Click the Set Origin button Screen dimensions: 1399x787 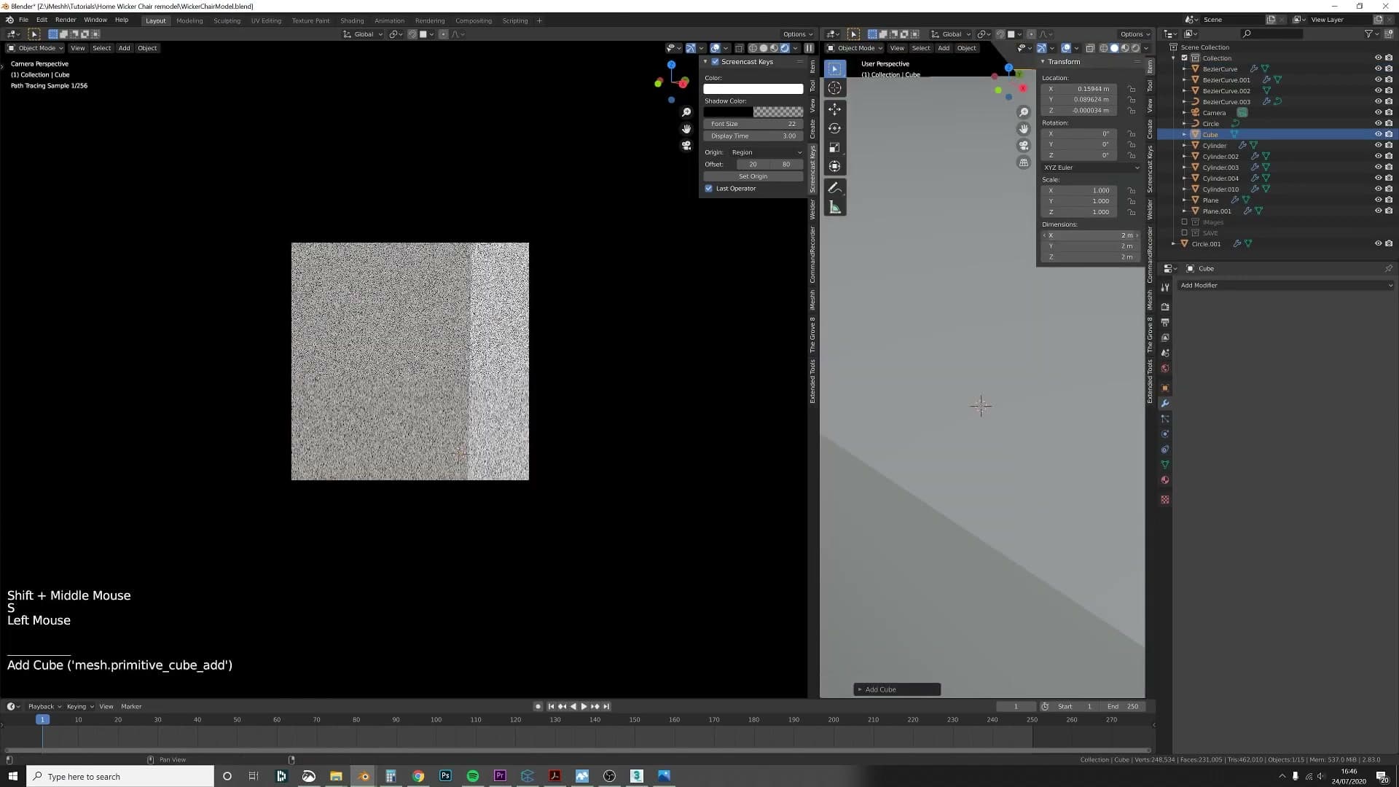click(753, 176)
